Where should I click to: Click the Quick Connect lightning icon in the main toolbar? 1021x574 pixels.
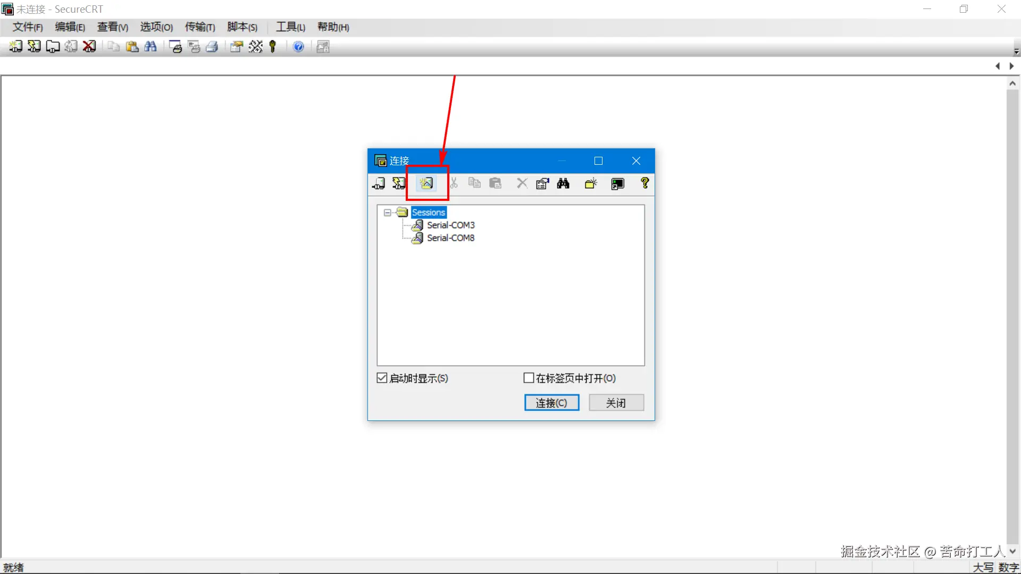point(34,47)
